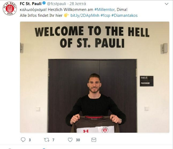Click the blue verified badge

[44, 3]
